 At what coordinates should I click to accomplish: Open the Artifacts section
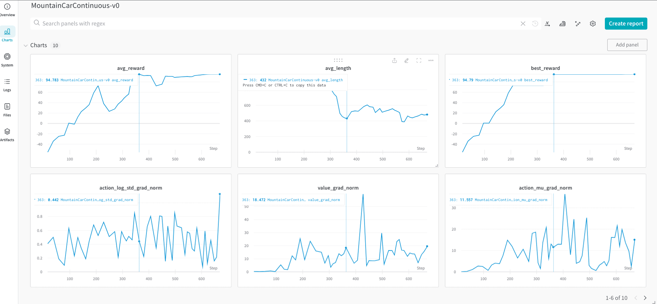tap(7, 135)
